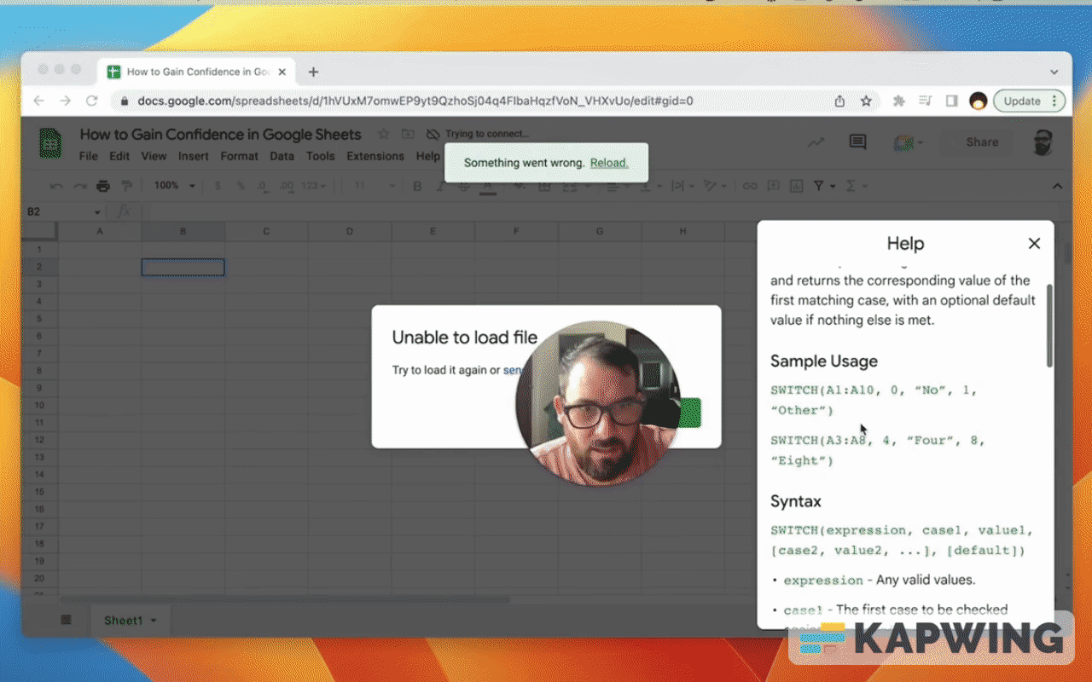
Task: Collapse the toolbar with the chevron
Action: pos(1057,186)
